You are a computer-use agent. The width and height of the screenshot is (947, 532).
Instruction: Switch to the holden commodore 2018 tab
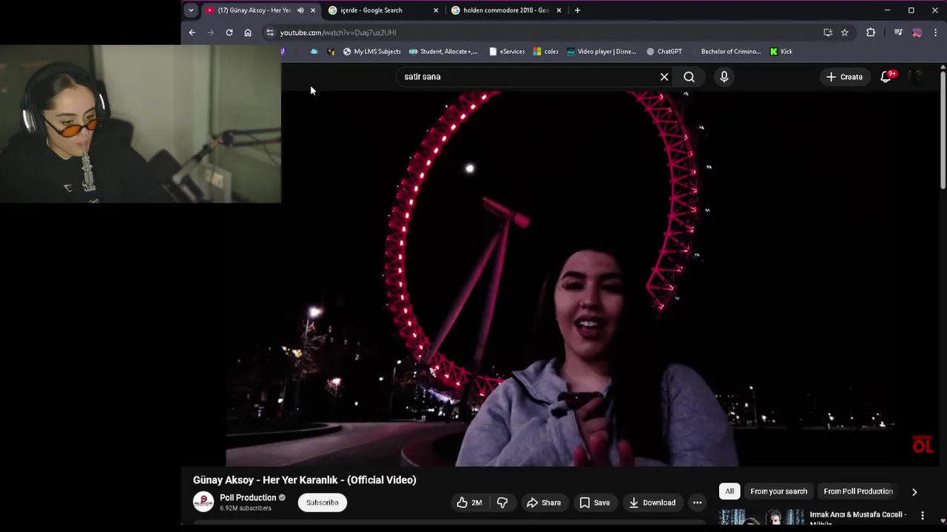(507, 10)
